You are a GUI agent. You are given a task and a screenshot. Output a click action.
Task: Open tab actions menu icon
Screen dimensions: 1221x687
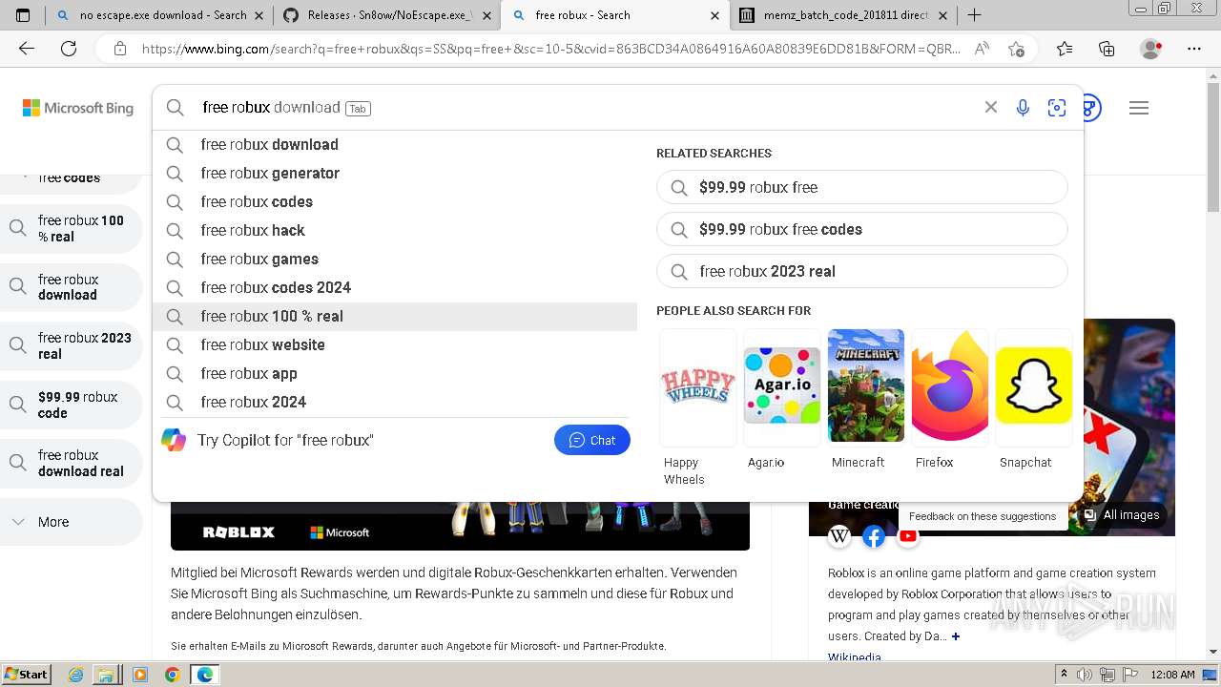coord(23,15)
